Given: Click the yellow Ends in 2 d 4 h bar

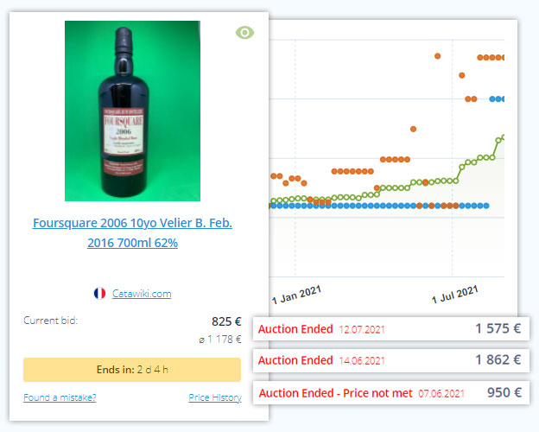Looking at the screenshot, I should click(x=132, y=370).
